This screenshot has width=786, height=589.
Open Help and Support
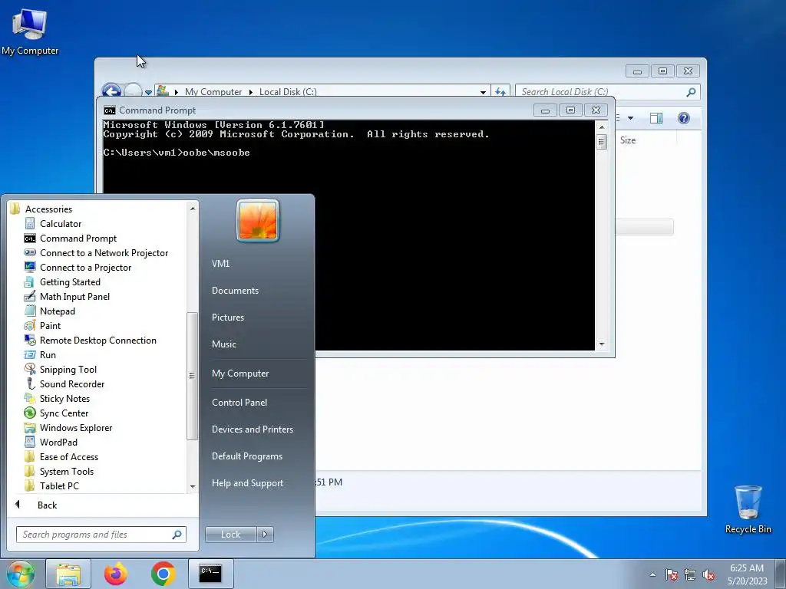[x=247, y=483]
